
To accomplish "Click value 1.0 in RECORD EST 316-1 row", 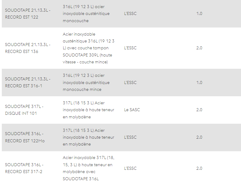I will (x=199, y=82).
